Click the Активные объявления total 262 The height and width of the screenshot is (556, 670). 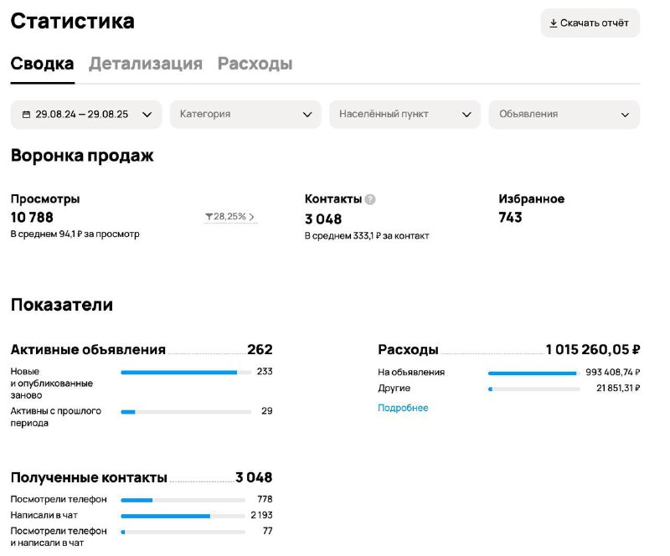[x=260, y=349]
